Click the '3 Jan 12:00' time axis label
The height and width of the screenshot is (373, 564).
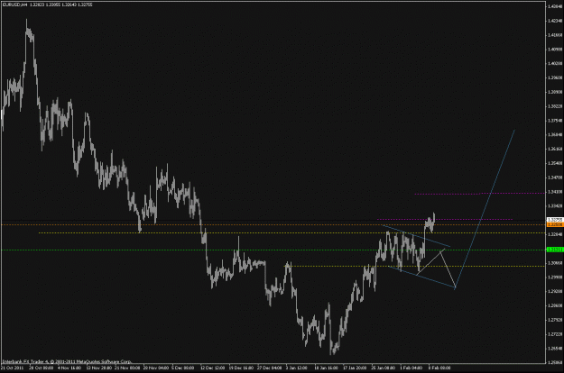(296, 368)
